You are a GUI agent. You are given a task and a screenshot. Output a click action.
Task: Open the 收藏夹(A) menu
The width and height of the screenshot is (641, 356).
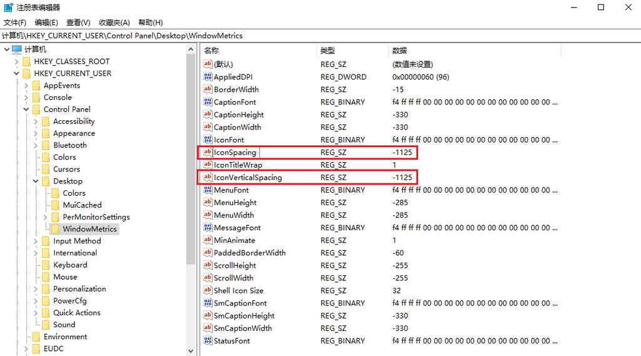[x=115, y=23]
